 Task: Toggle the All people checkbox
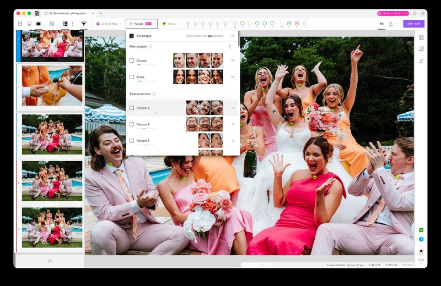tap(131, 36)
